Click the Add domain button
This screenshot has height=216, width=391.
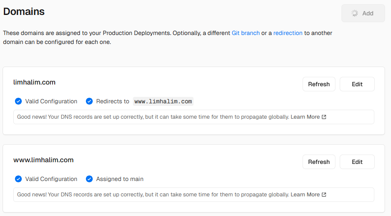[363, 13]
